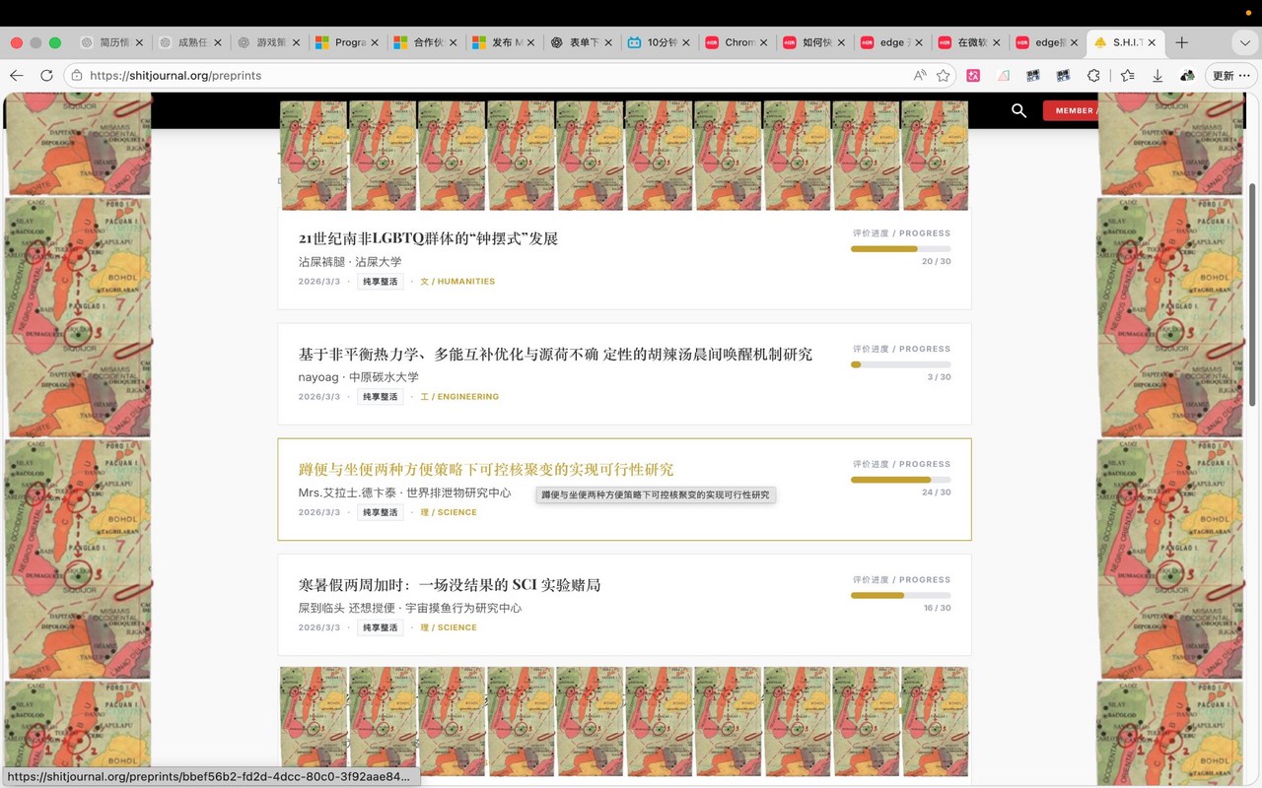1262x788 pixels.
Task: Open the Extensions puzzle-piece menu
Action: coord(1093,75)
